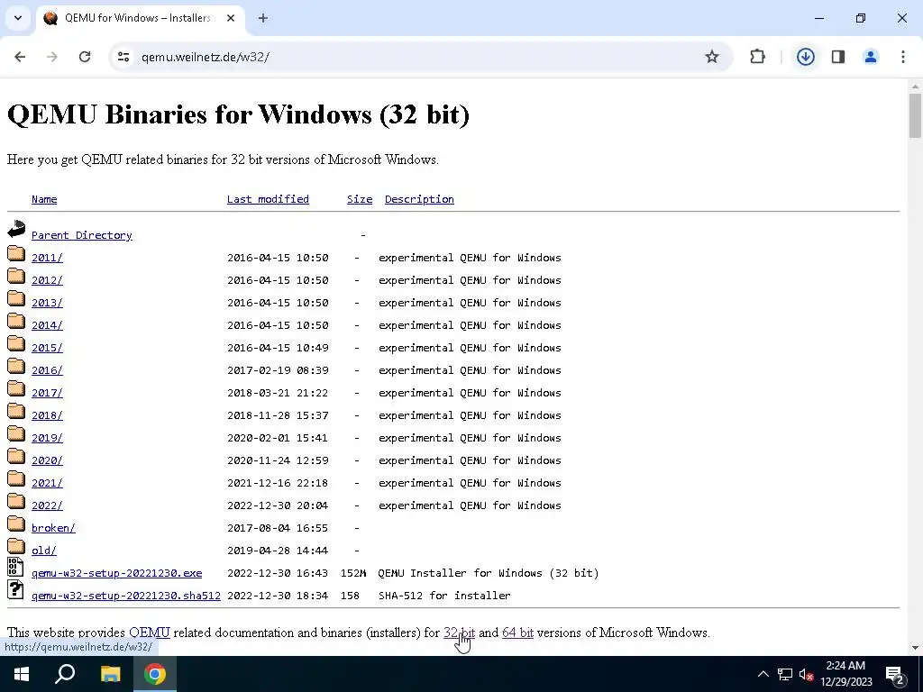923x692 pixels.
Task: Open the old/ directory link
Action: click(x=44, y=551)
